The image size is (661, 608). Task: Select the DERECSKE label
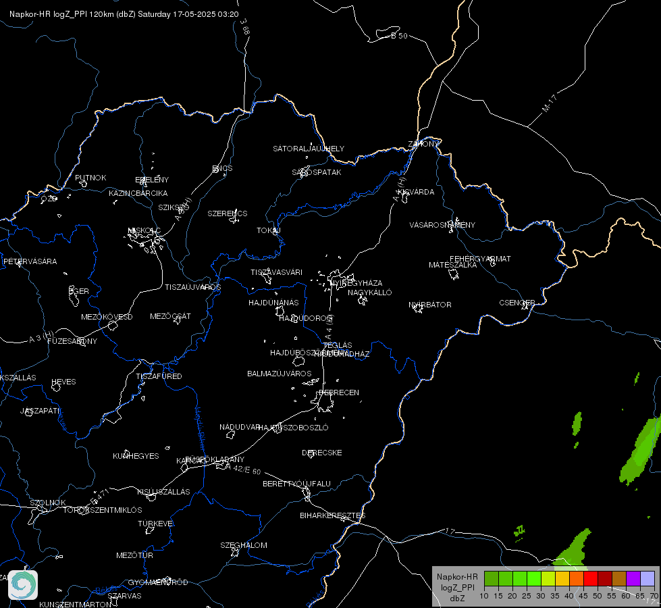(322, 453)
